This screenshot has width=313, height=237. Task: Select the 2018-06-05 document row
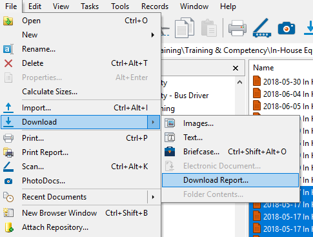pos(282,107)
